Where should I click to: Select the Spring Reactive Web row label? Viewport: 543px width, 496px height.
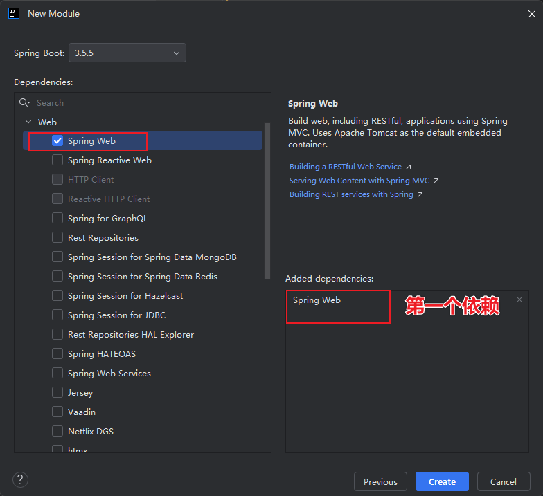109,160
